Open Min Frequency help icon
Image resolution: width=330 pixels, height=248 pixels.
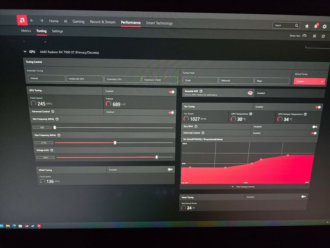[57, 119]
